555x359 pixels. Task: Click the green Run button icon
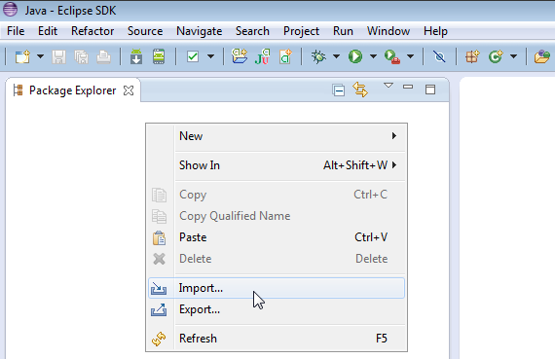(355, 56)
